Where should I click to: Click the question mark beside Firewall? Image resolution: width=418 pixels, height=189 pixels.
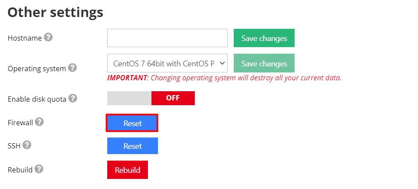[39, 122]
